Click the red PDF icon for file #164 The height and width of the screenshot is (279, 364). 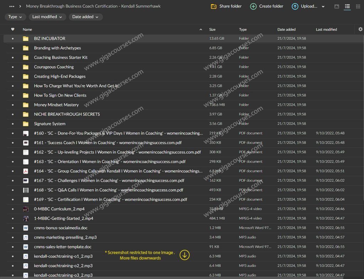point(26,171)
